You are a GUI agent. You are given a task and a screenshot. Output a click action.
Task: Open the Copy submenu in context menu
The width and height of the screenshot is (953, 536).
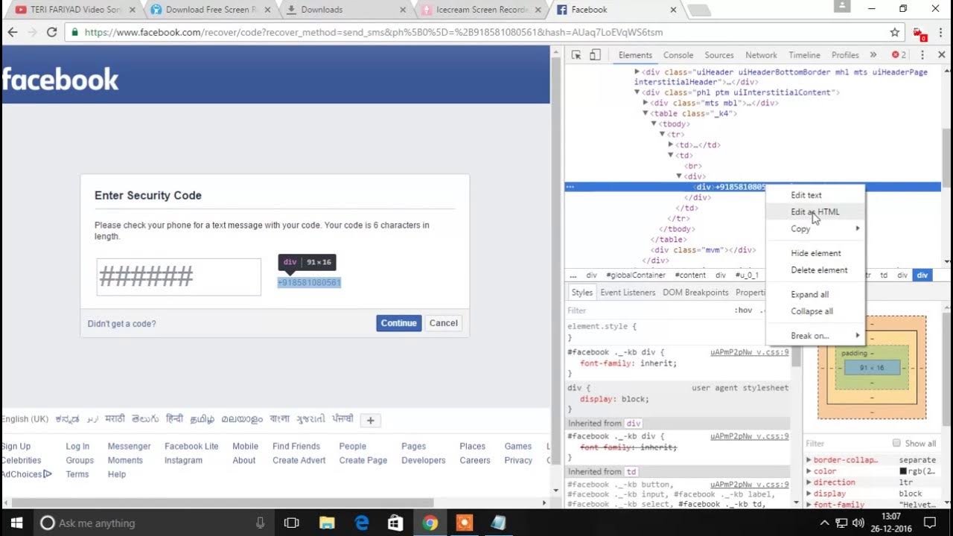click(815, 229)
